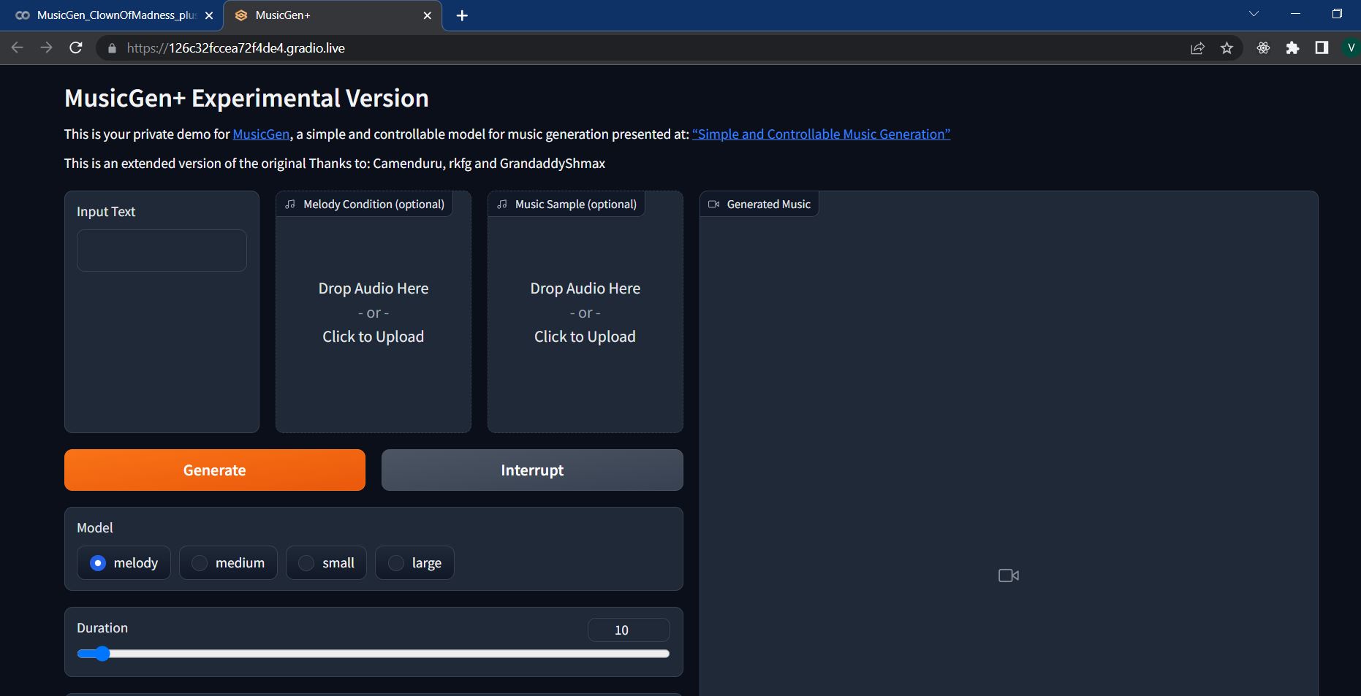1361x696 pixels.
Task: Click the Duration label
Action: (x=102, y=628)
